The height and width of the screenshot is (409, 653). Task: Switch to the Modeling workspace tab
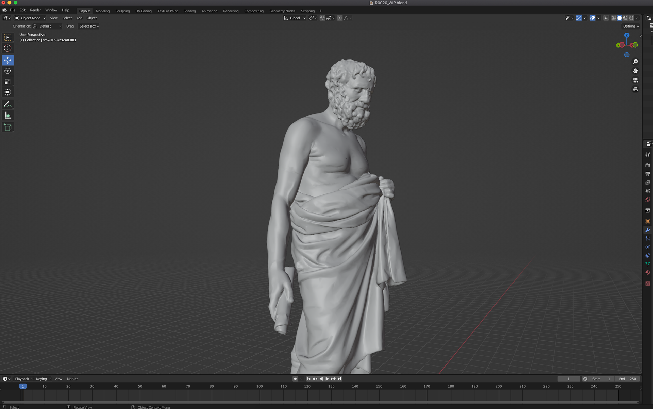coord(103,11)
